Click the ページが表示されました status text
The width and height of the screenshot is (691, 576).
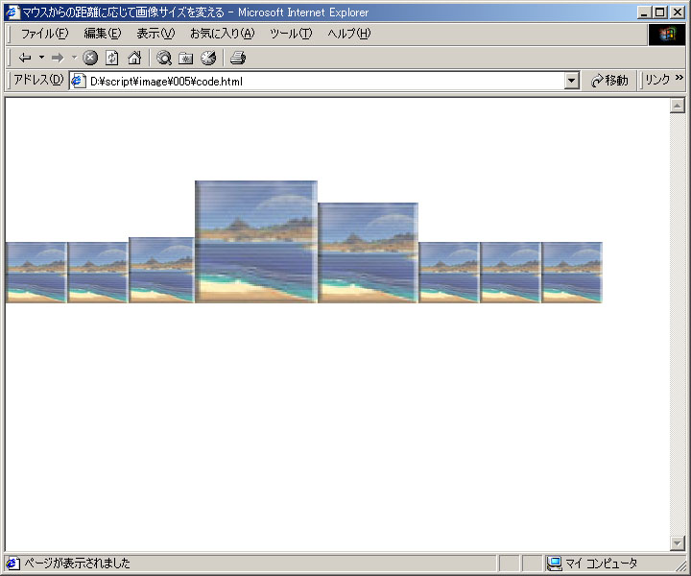[77, 564]
